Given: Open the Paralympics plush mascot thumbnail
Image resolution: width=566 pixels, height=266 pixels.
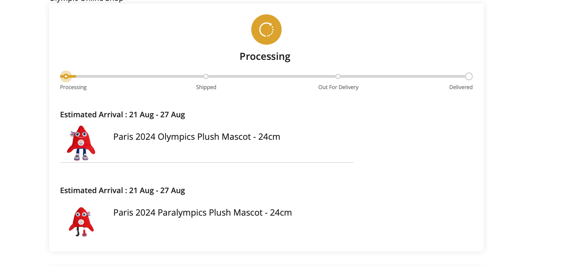Looking at the screenshot, I should pos(81,222).
